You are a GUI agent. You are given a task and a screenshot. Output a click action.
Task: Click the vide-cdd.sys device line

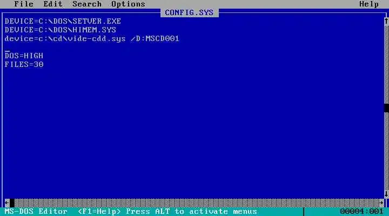click(92, 39)
